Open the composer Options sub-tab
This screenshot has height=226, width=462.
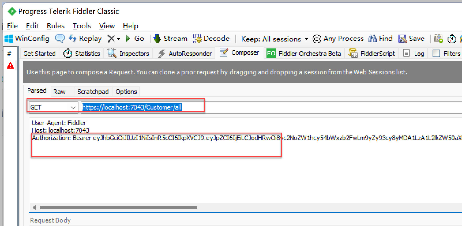(126, 92)
